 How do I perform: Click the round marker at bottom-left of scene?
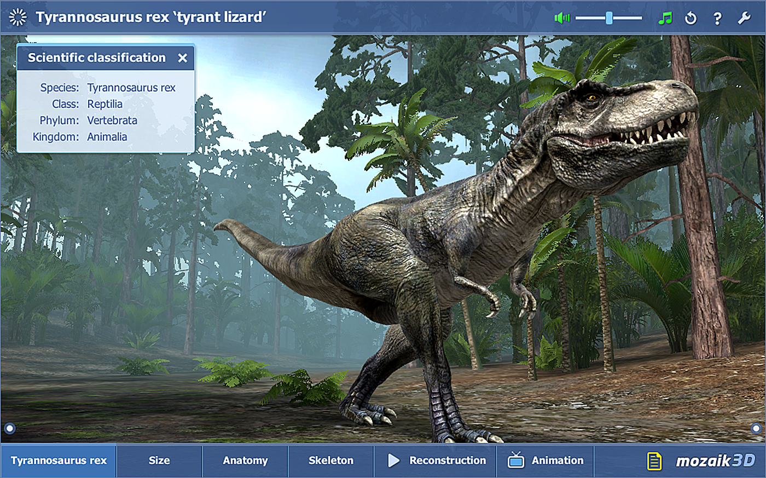9,428
